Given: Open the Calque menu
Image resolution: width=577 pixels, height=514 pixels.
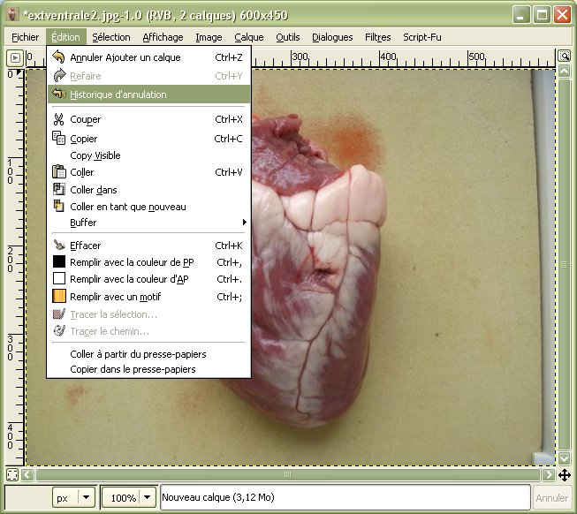Looking at the screenshot, I should (x=248, y=37).
